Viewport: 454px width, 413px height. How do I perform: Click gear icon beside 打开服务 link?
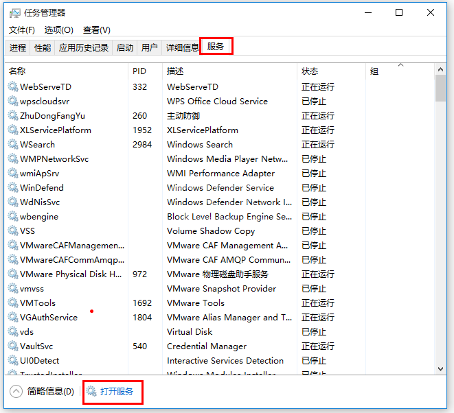91,391
